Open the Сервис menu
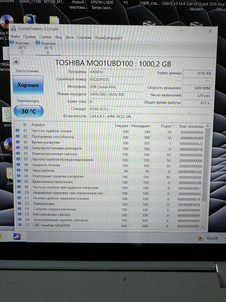Image resolution: width=226 pixels, height=302 pixels. pos(46,37)
